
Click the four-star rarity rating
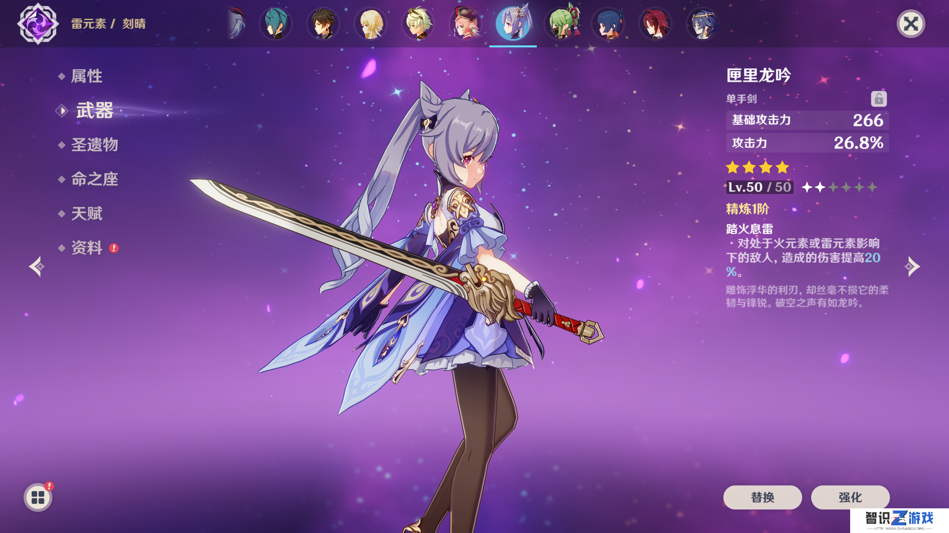[758, 167]
